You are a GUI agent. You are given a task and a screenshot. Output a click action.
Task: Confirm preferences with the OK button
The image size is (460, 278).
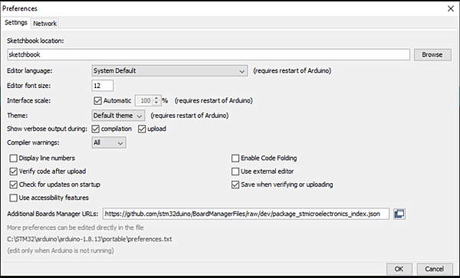tap(399, 269)
